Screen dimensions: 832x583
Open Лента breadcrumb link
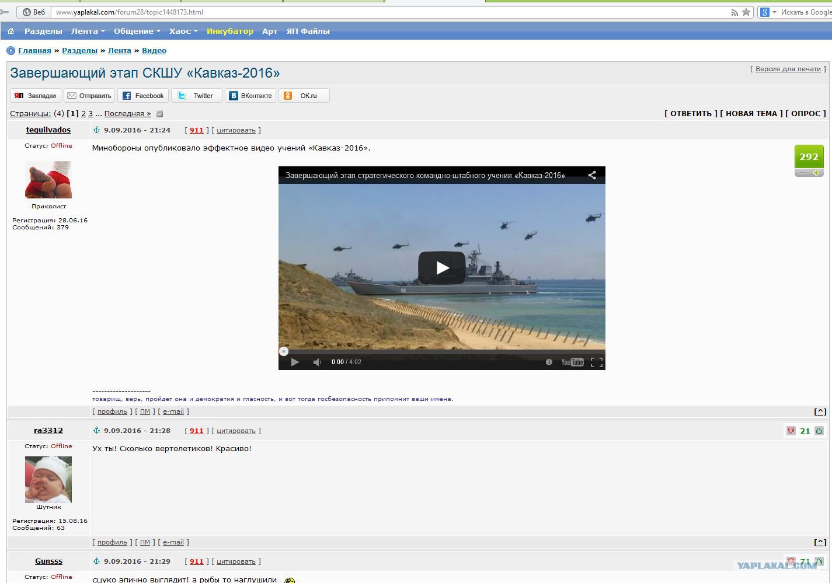[x=120, y=51]
